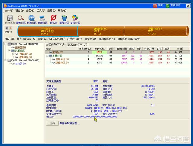Screen dimensions: 193x146
Task: Launch the 快速分区 quick partition tool
Action: click(31, 18)
